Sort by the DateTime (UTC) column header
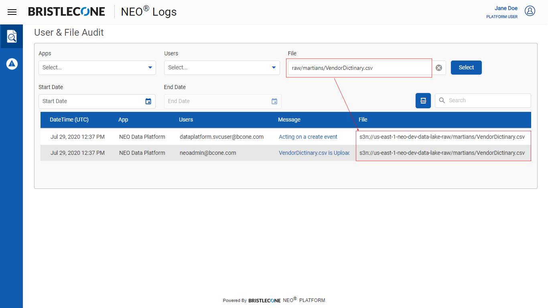 (69, 120)
